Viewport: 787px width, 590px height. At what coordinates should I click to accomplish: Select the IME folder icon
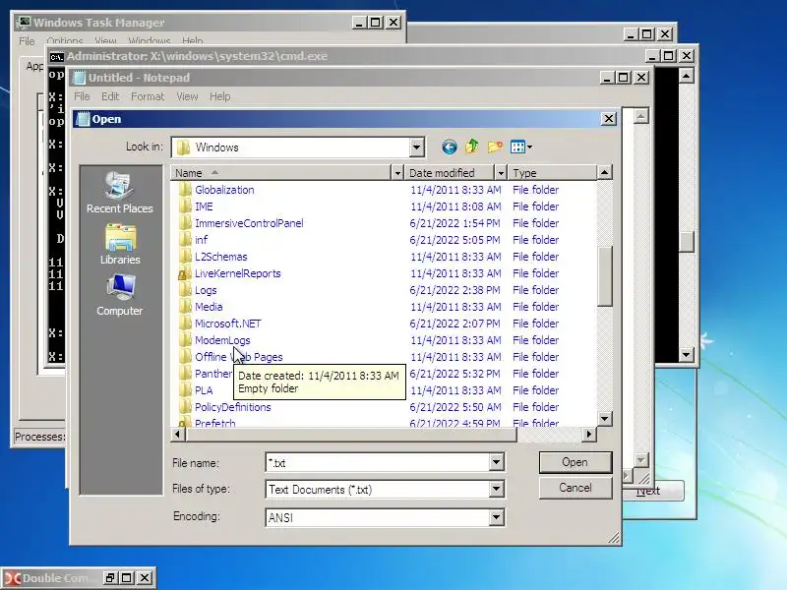pyautogui.click(x=185, y=206)
